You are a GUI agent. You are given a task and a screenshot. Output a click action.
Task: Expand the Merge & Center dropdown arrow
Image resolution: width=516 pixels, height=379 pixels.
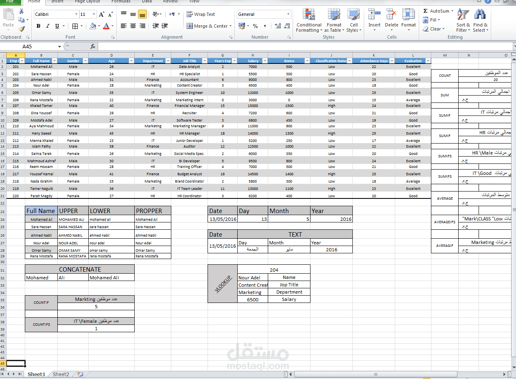pyautogui.click(x=230, y=26)
